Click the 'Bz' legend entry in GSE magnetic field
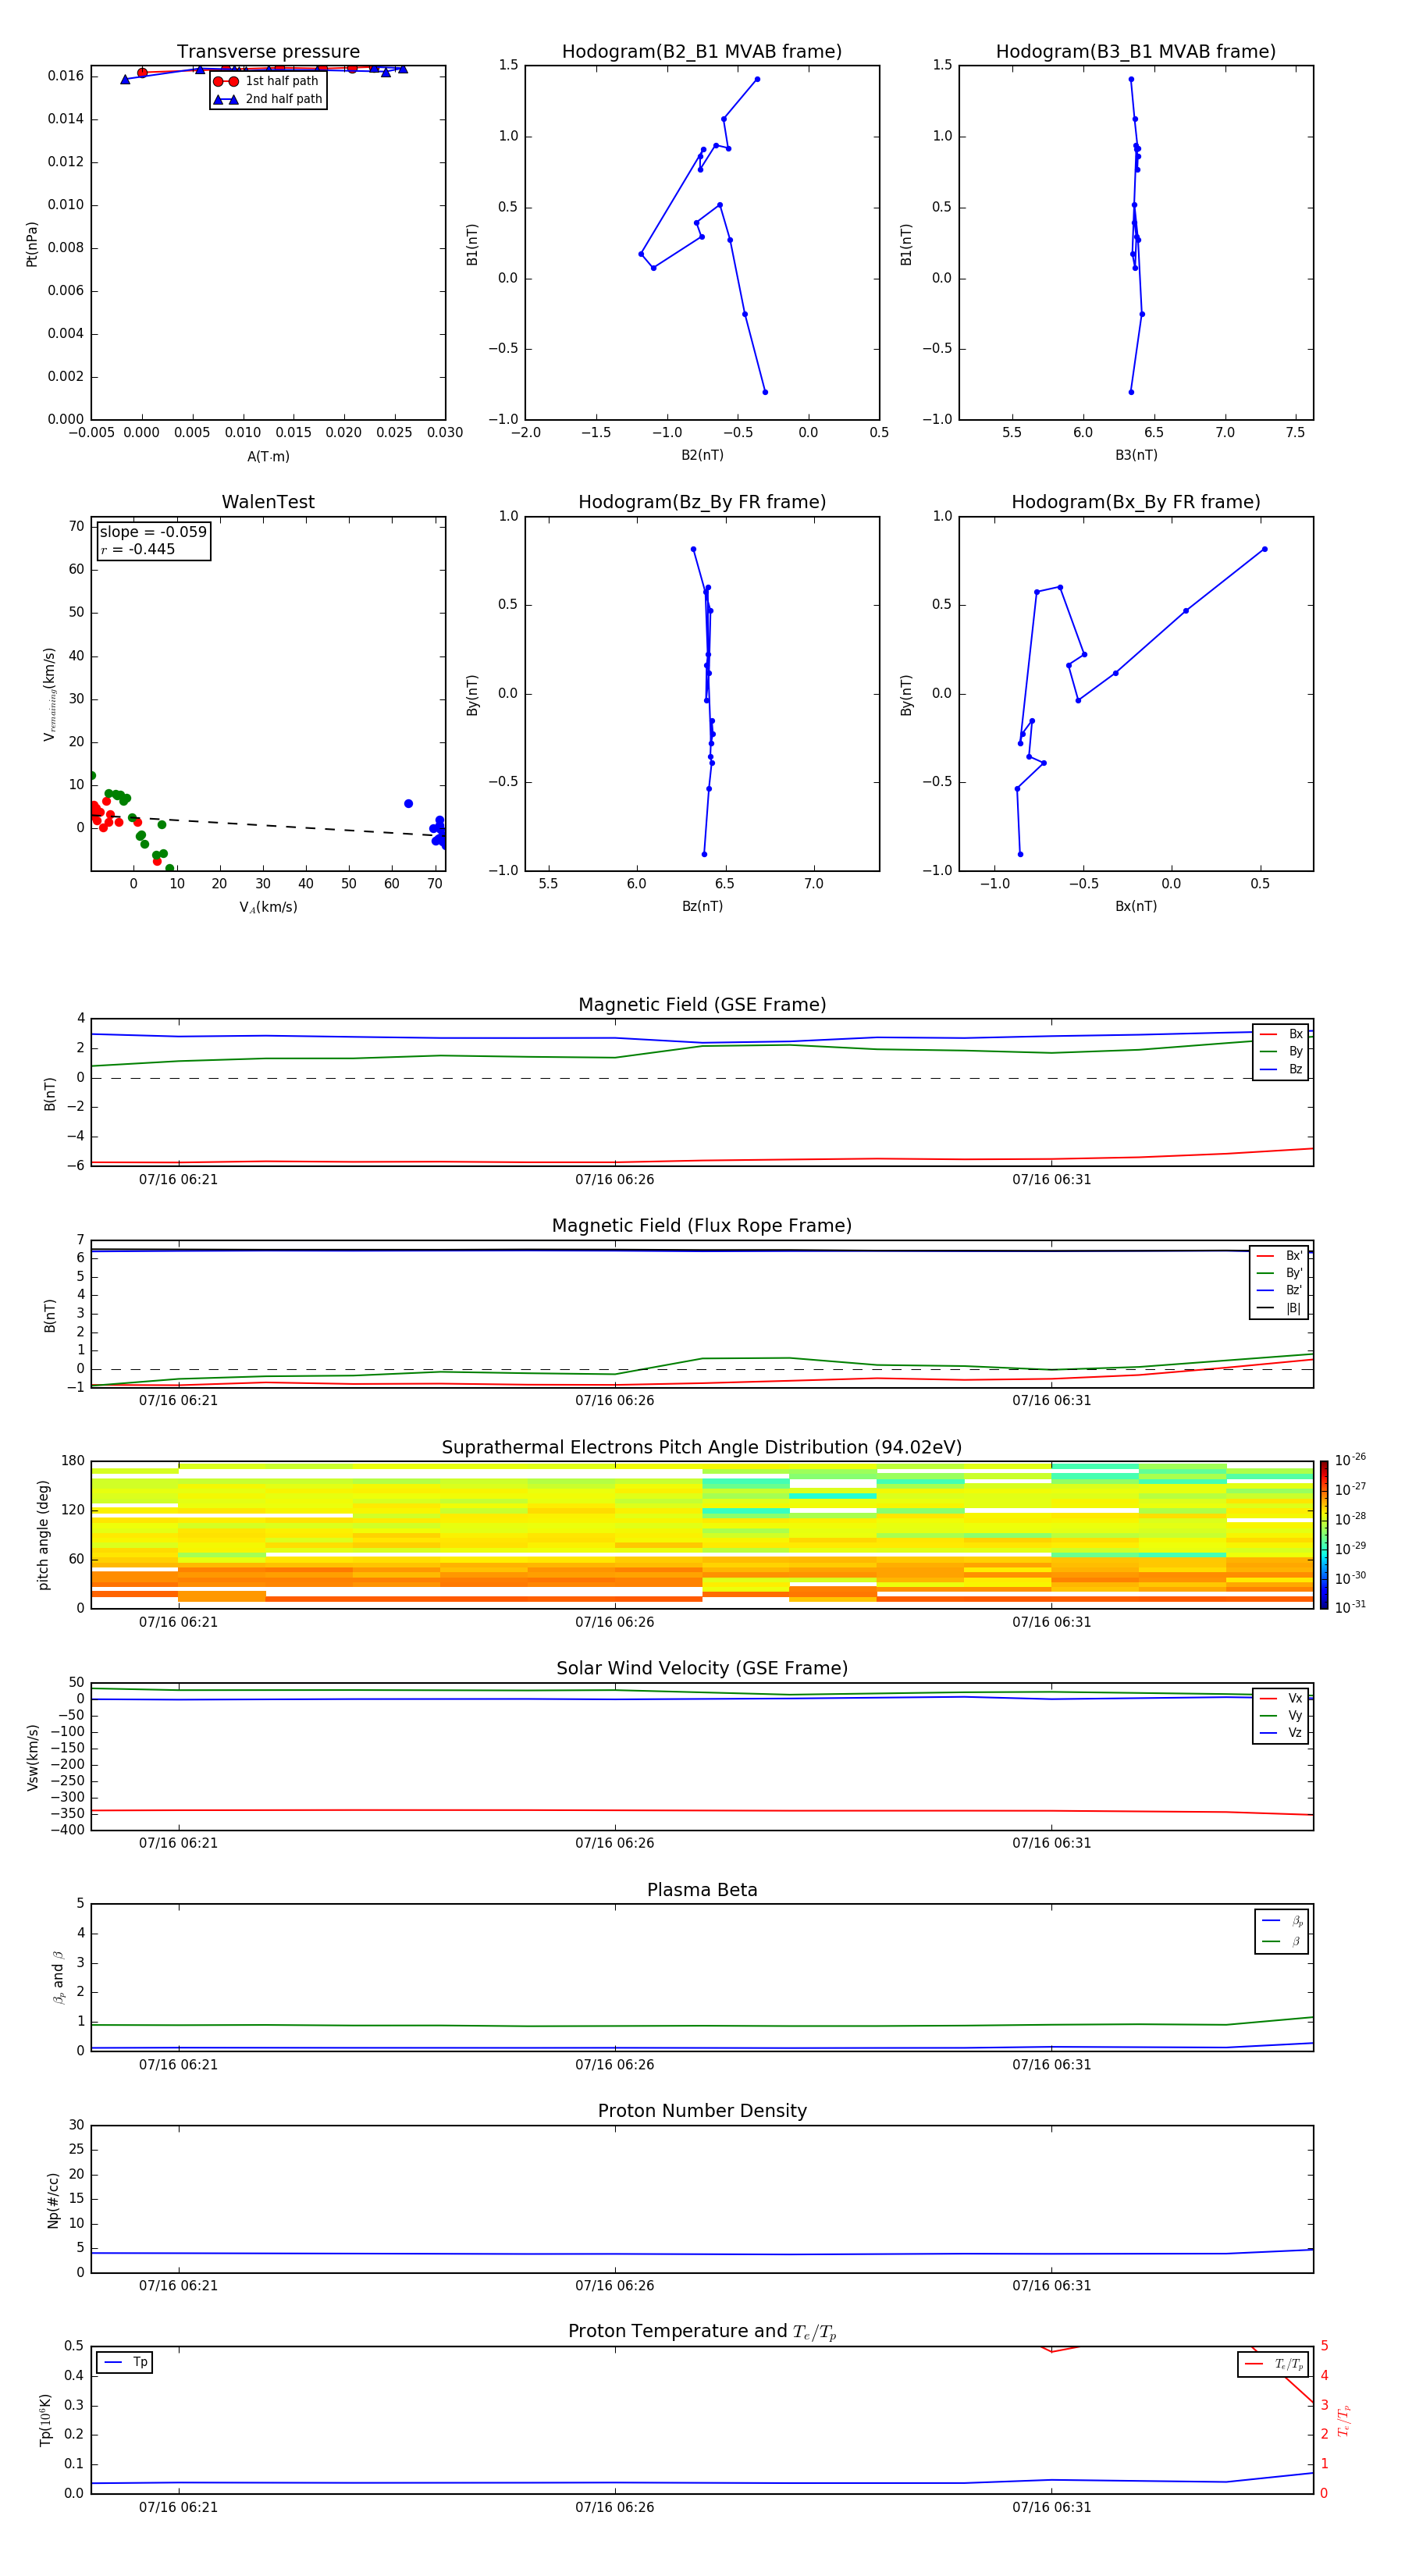The image size is (1405, 2576). (x=1281, y=1069)
